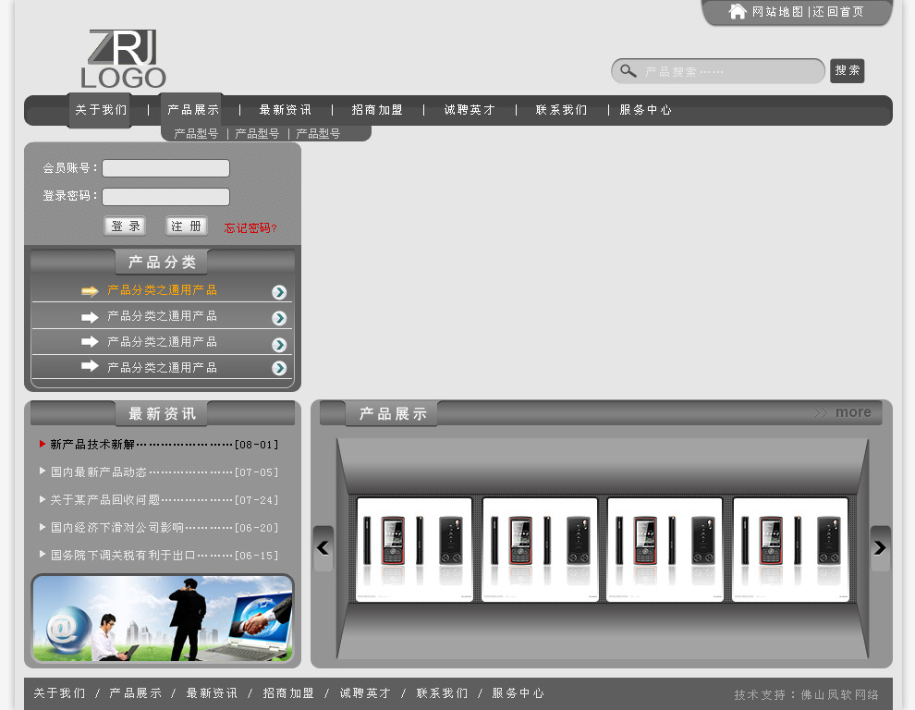Open more products via 'more' link
The height and width of the screenshot is (710, 915).
(x=852, y=412)
